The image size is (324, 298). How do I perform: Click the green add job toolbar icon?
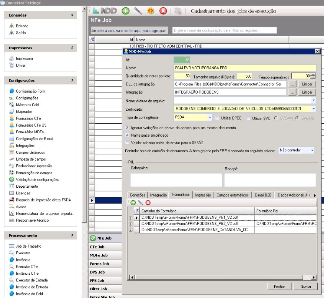126,11
